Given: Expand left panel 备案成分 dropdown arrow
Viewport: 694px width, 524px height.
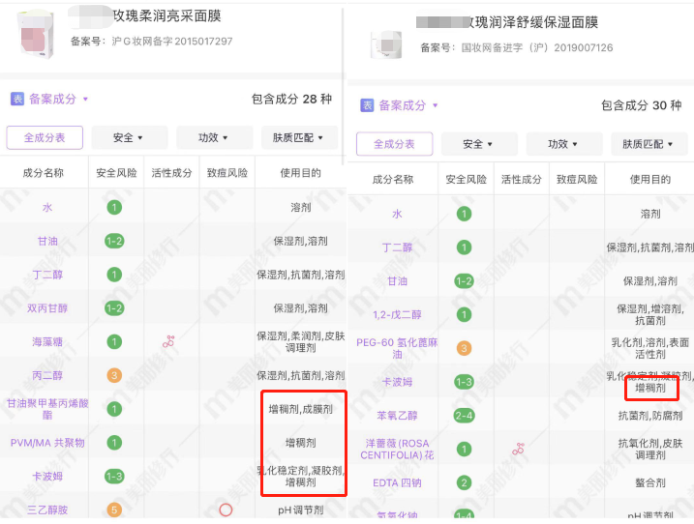Looking at the screenshot, I should point(85,99).
